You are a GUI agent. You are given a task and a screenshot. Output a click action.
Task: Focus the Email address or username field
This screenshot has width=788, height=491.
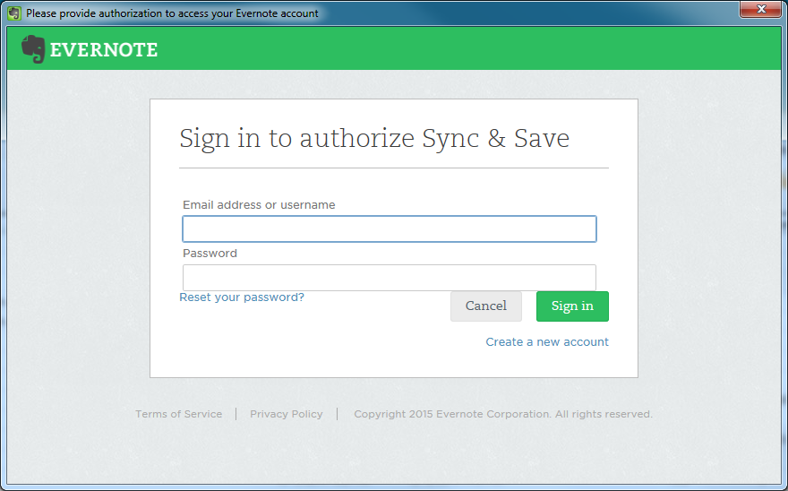point(390,228)
